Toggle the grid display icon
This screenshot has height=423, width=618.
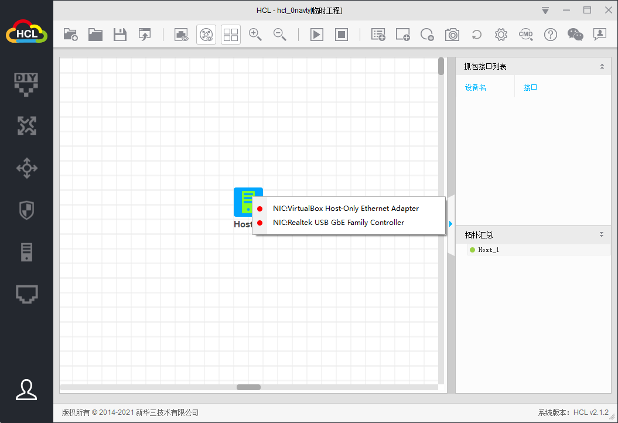coord(231,35)
